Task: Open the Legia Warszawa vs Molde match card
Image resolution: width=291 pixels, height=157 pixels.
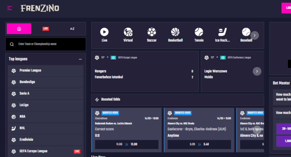Action: (232, 71)
